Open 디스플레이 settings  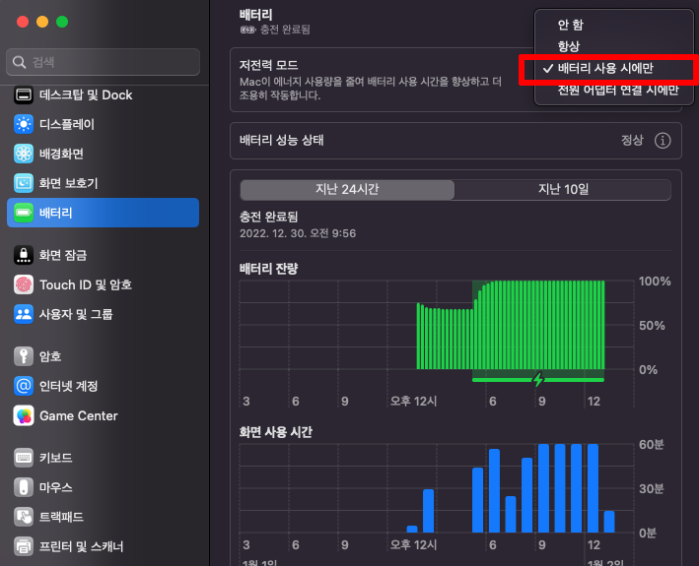(x=103, y=124)
